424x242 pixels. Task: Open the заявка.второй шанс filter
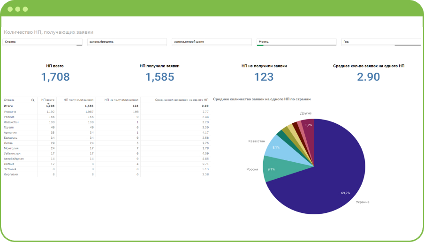tap(212, 42)
